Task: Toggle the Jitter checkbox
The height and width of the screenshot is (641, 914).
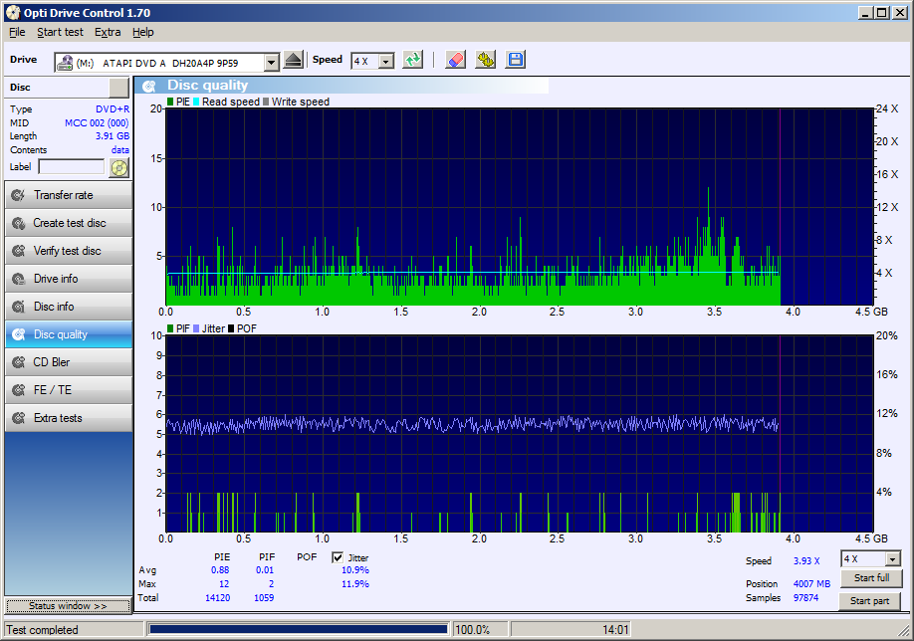Action: click(338, 557)
